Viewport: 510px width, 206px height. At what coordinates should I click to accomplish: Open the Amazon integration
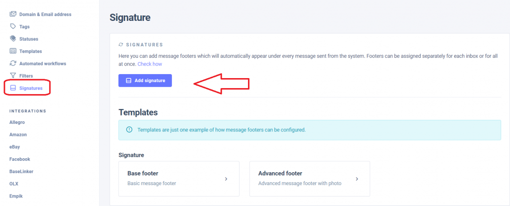point(18,134)
